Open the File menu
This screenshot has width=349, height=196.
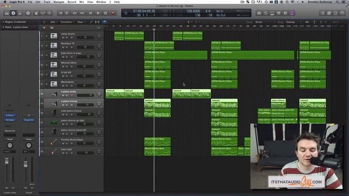click(x=30, y=2)
